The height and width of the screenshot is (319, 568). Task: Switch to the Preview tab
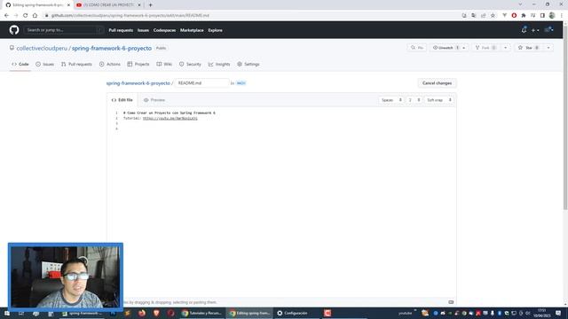(x=154, y=100)
